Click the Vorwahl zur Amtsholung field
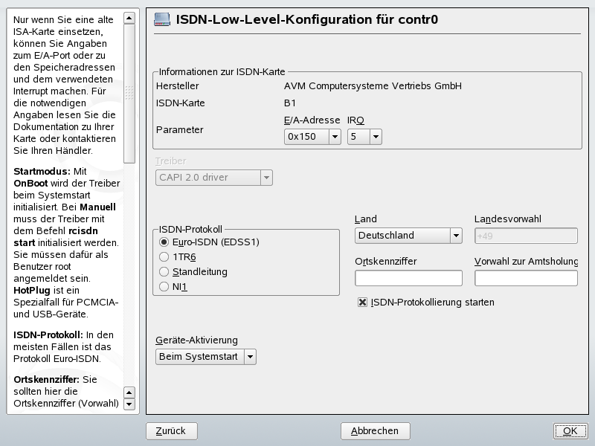This screenshot has height=446, width=595. (x=525, y=277)
